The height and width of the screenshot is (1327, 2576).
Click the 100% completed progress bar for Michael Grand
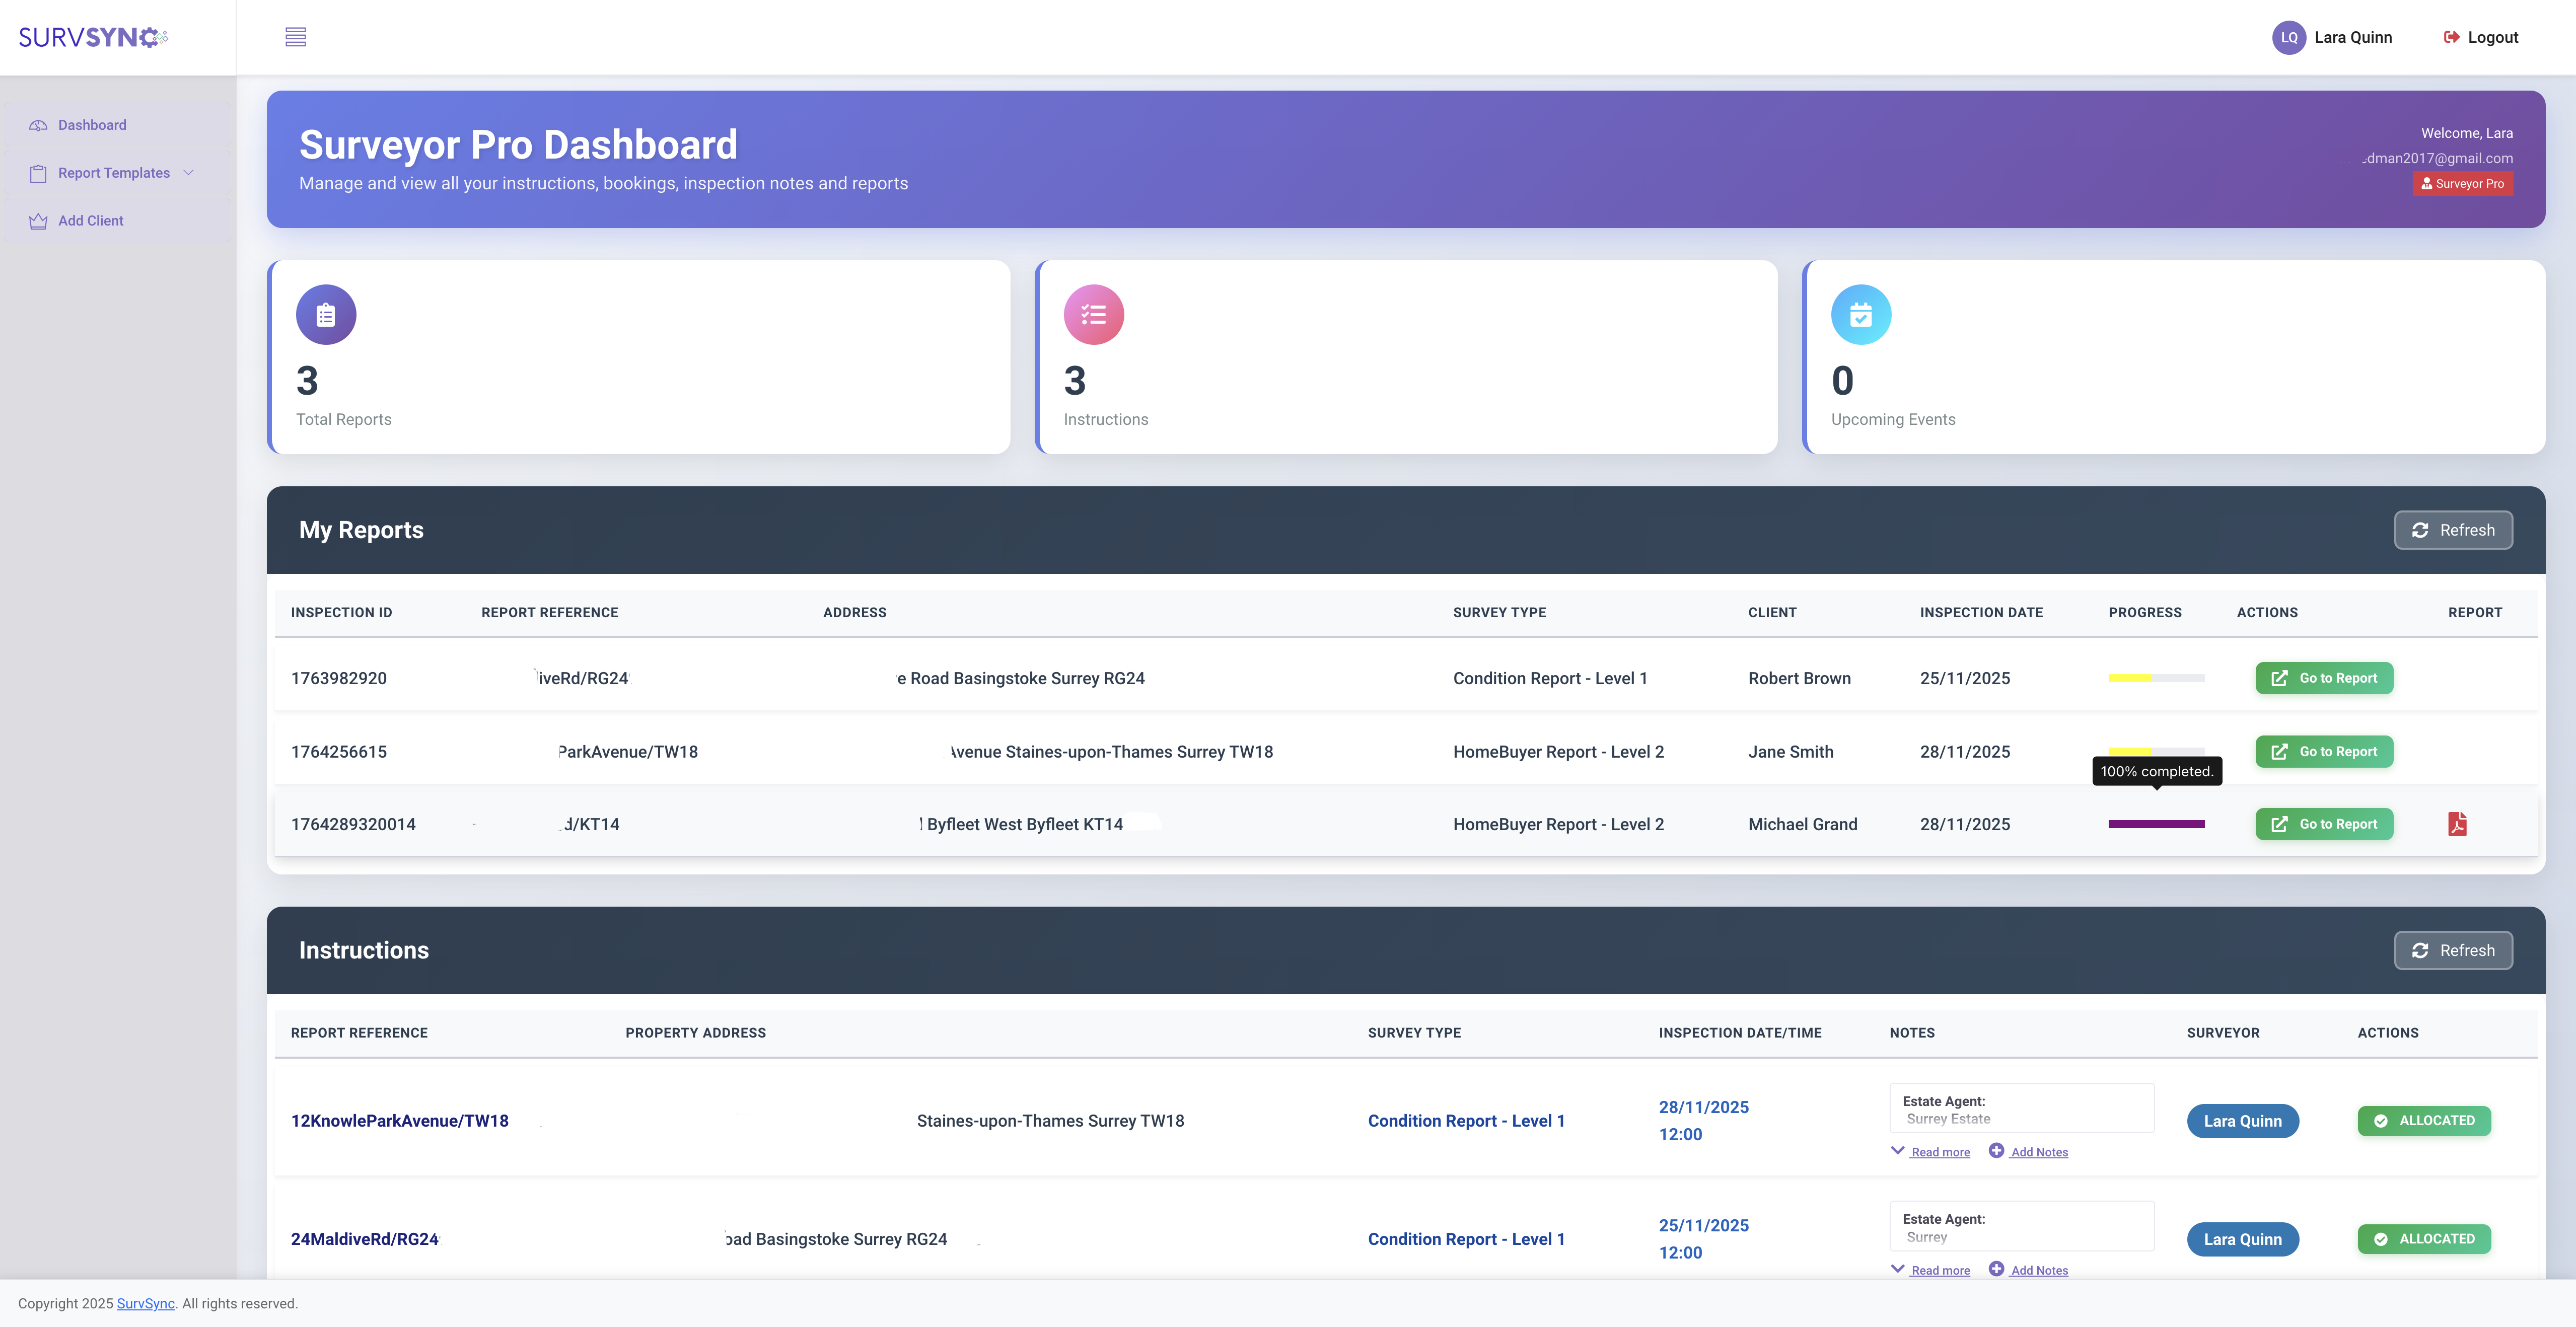(x=2156, y=824)
